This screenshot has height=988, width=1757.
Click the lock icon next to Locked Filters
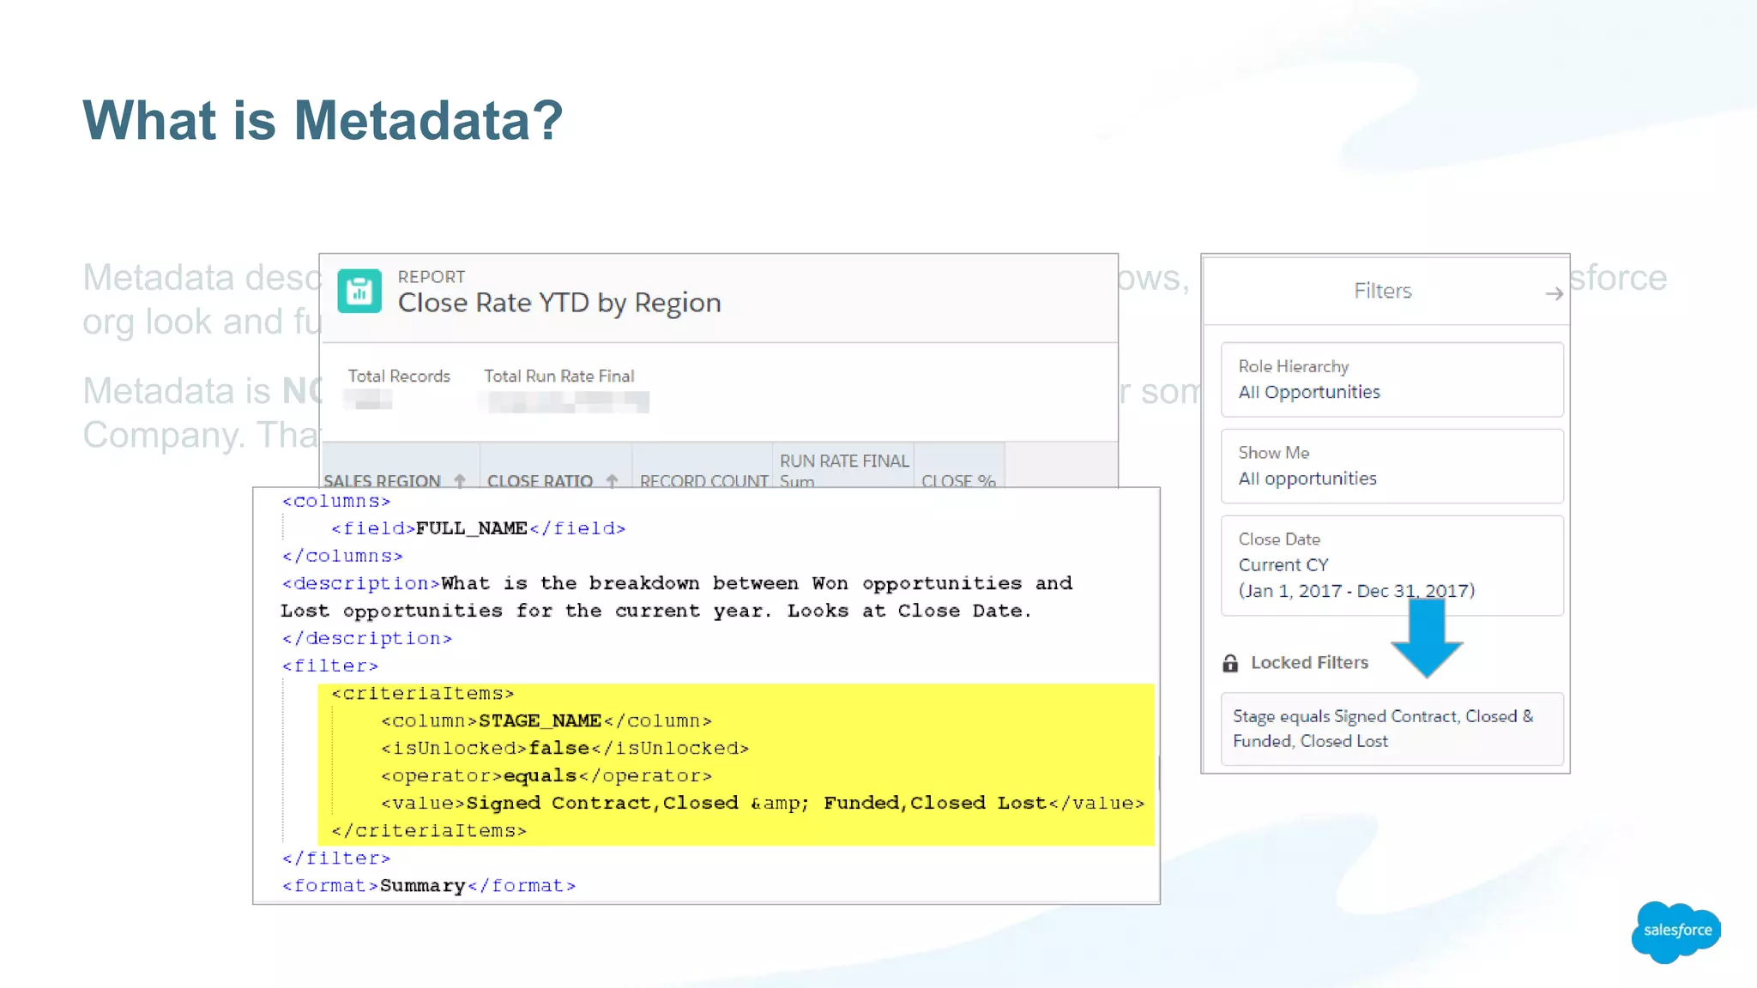(x=1230, y=663)
